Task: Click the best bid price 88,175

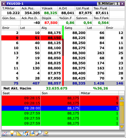Action: [54, 33]
